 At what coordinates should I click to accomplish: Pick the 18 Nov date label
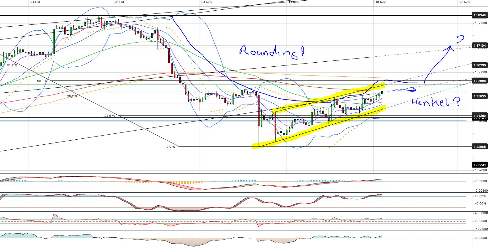click(x=380, y=2)
